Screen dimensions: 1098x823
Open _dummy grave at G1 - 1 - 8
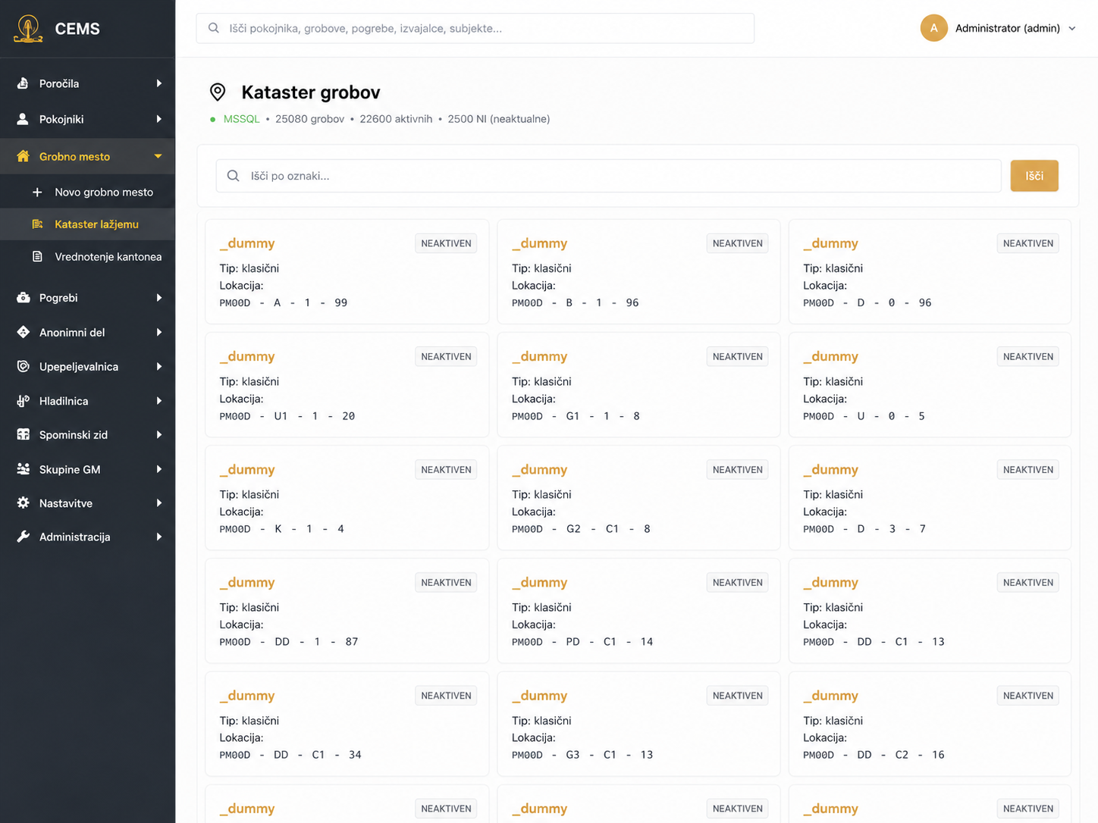point(638,384)
